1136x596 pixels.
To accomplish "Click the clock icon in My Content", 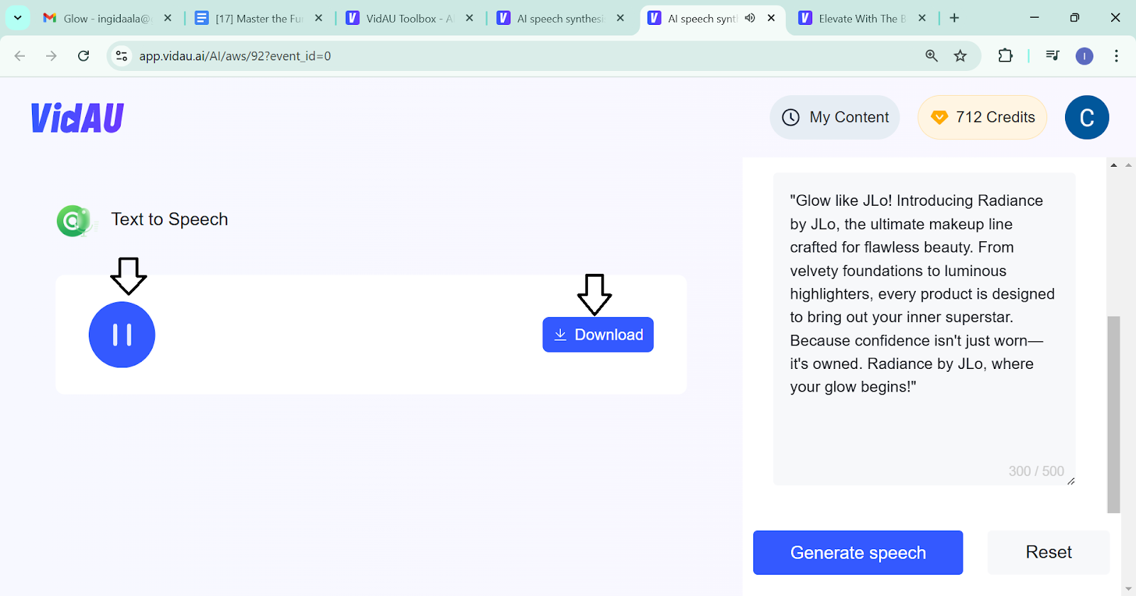I will pos(791,118).
